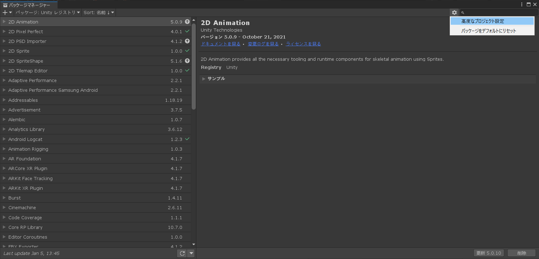Click the update-available icon for 2D SpriteShape
Viewport: 539px width, 259px height.
pyautogui.click(x=187, y=61)
